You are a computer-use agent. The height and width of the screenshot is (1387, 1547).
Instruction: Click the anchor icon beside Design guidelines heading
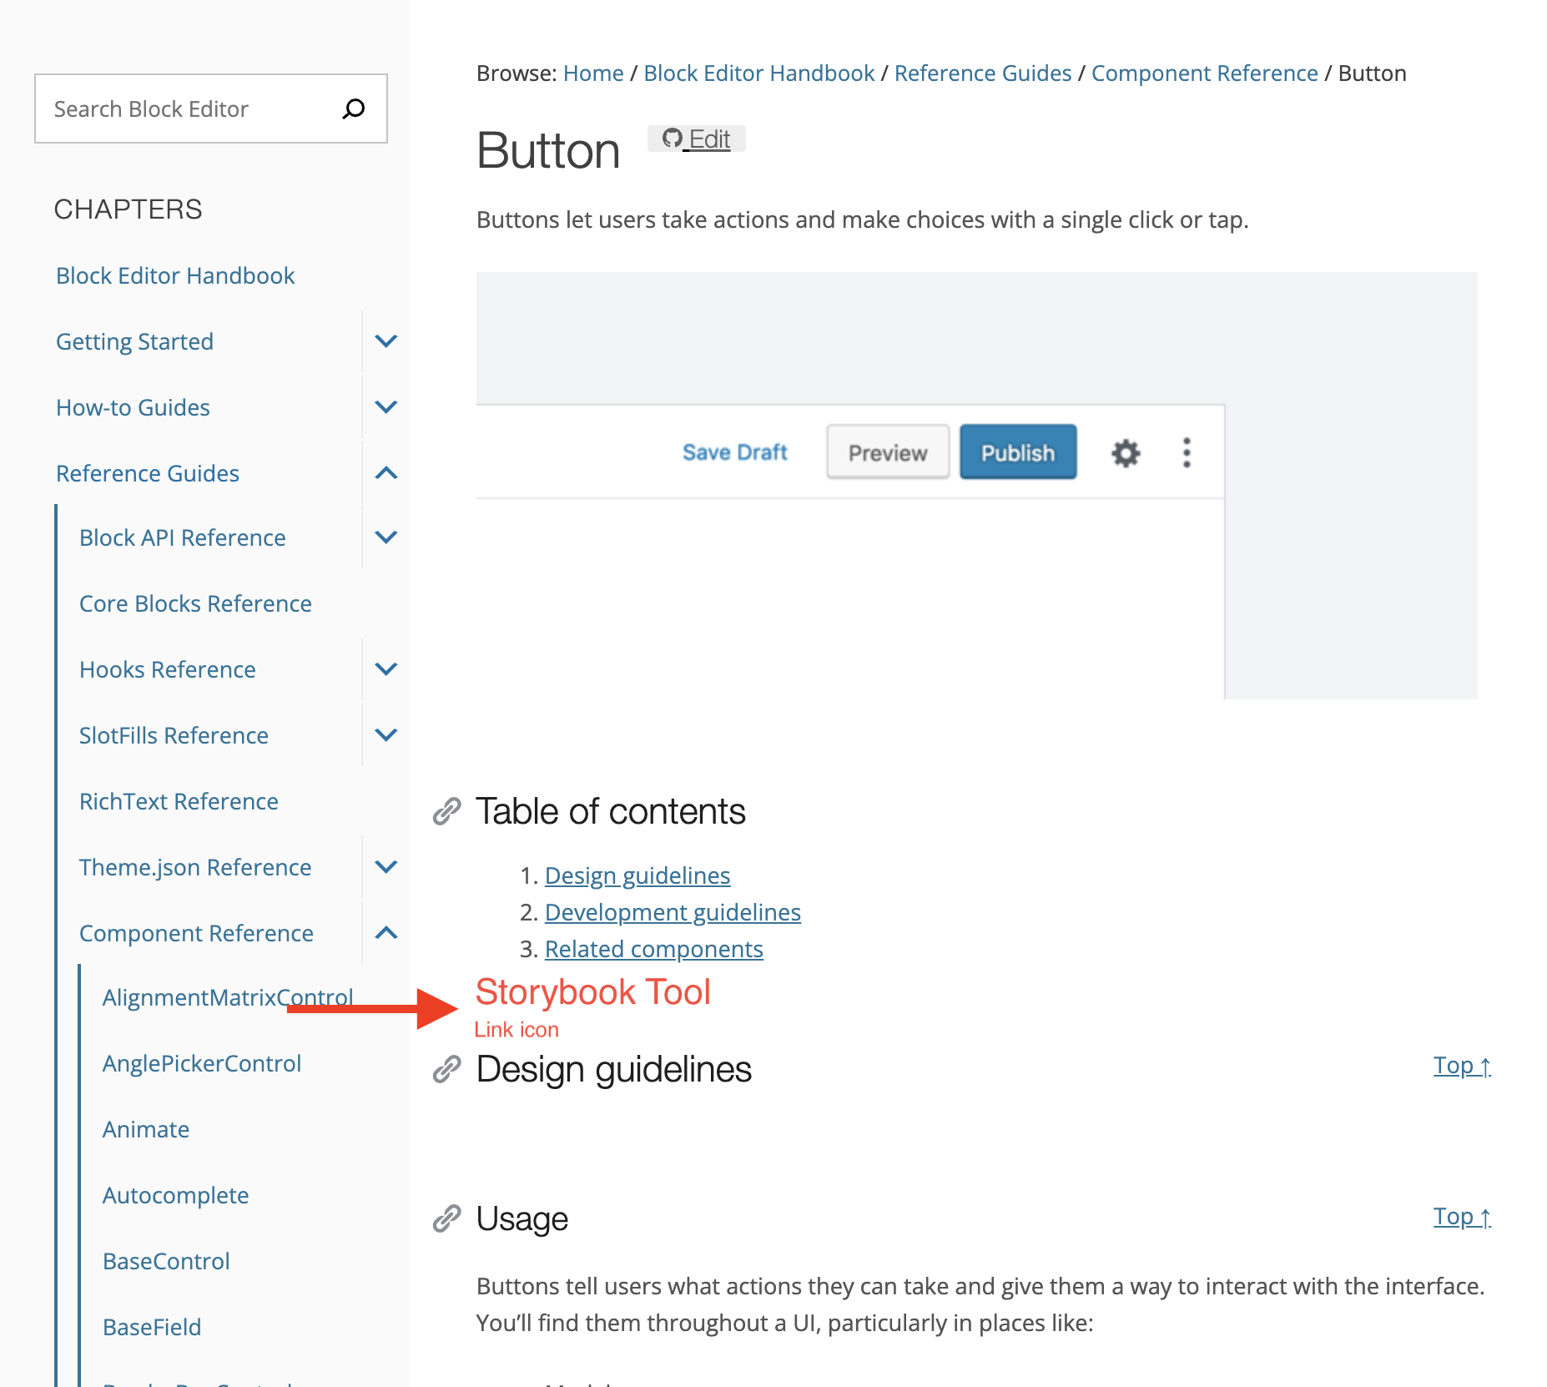pos(447,1068)
